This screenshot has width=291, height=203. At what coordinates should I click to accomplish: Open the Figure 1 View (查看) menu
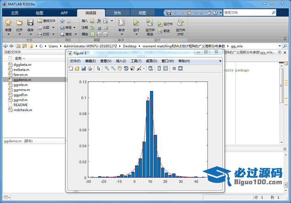[x=105, y=61]
